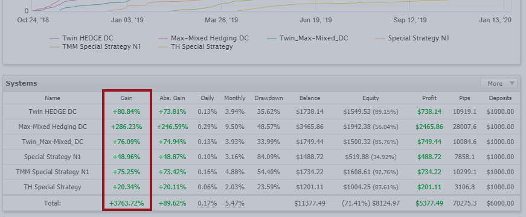The width and height of the screenshot is (526, 217).
Task: Open Special Strategy N1 system row
Action: [53, 157]
